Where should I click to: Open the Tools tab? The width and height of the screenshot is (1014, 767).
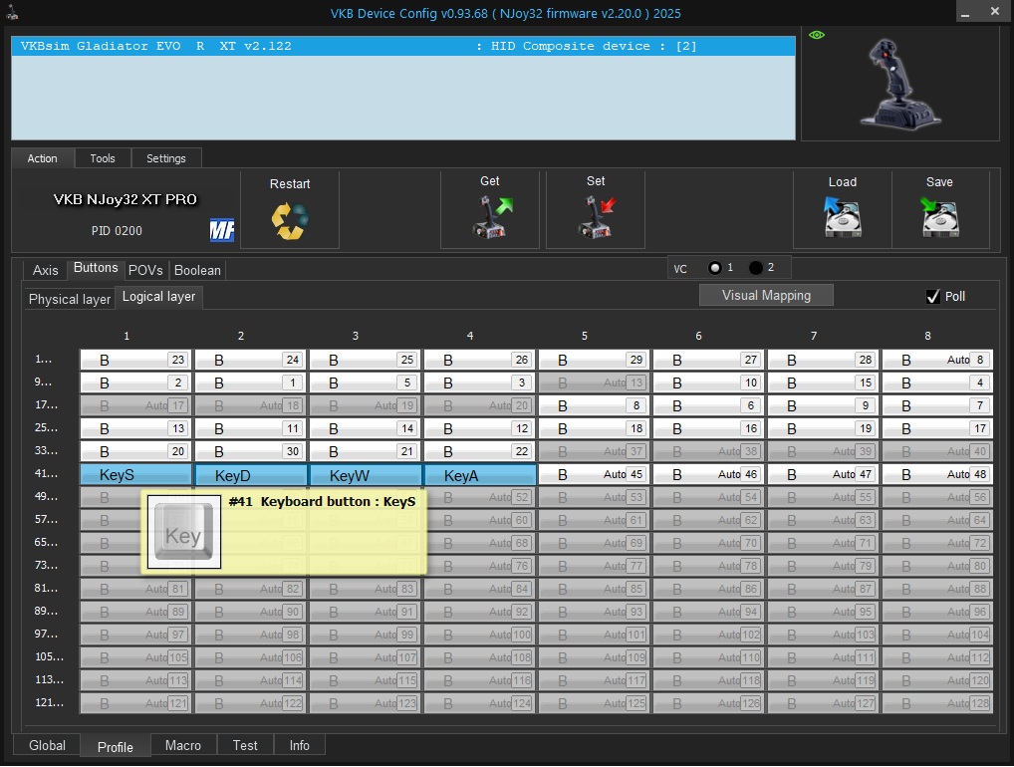103,158
